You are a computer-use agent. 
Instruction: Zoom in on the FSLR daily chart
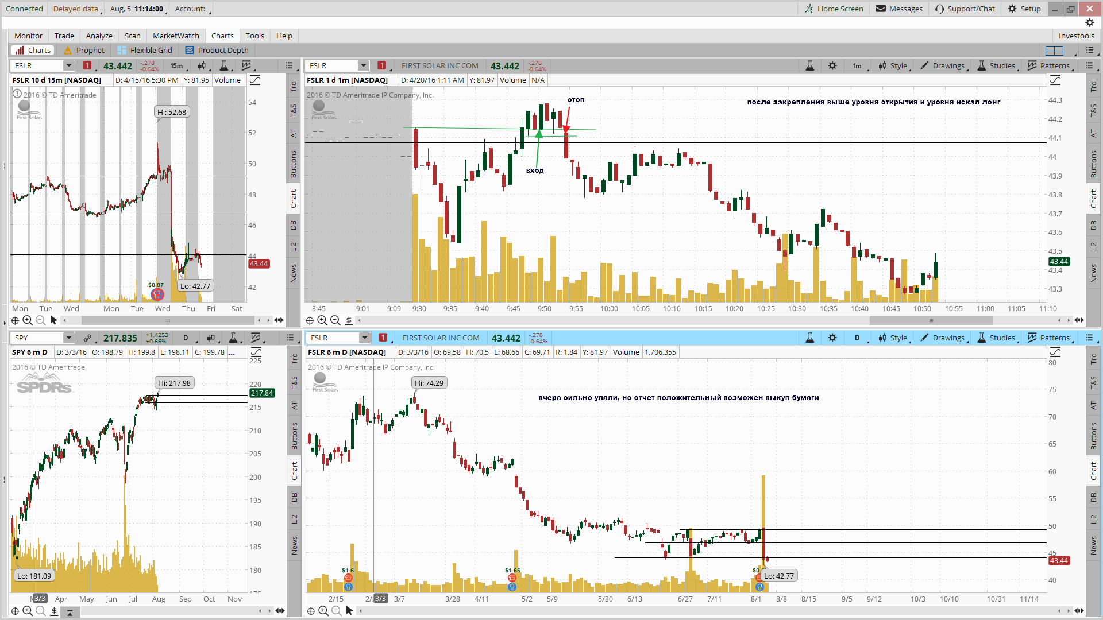click(323, 611)
